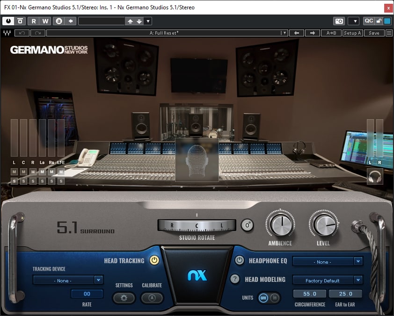This screenshot has width=394, height=316.
Task: Mute the Ls channel
Action: click(42, 172)
